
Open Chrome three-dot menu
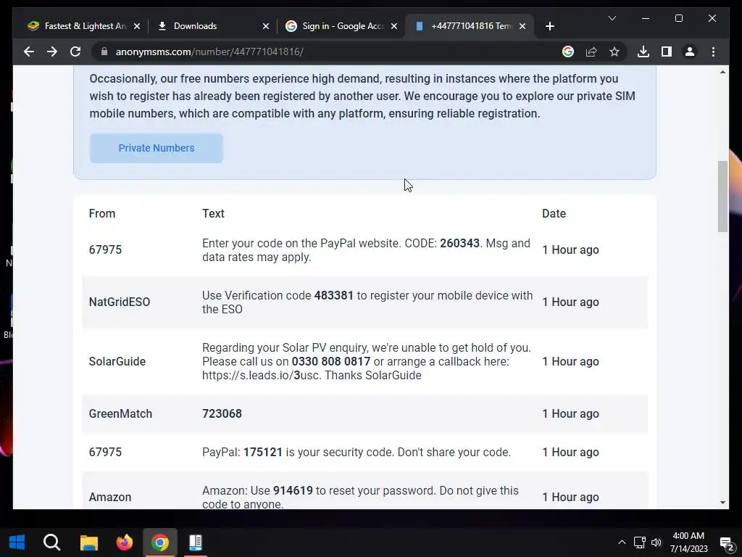click(x=714, y=51)
